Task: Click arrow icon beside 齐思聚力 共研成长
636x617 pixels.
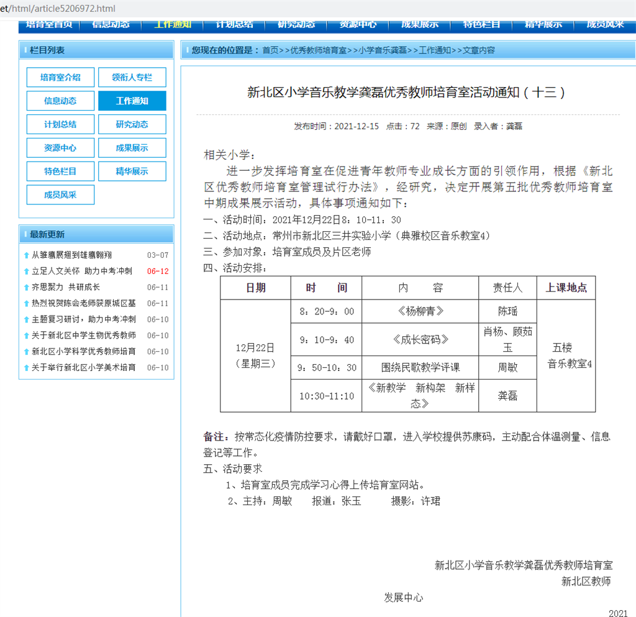Action: coord(26,288)
